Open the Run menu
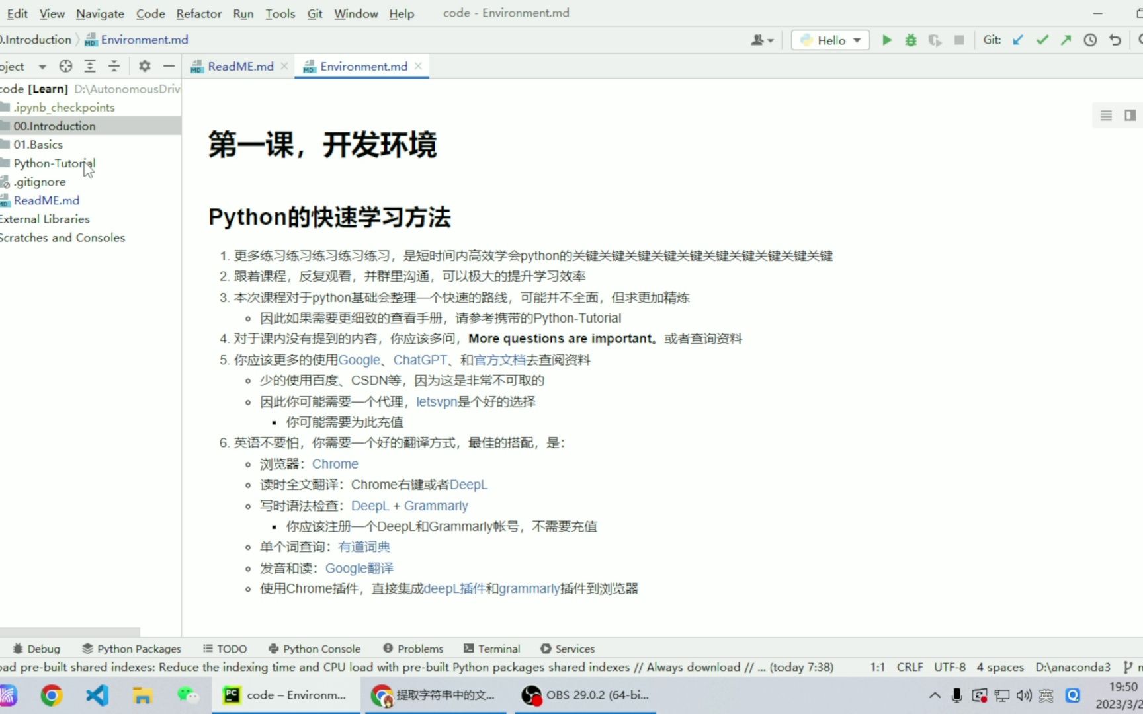 tap(243, 13)
